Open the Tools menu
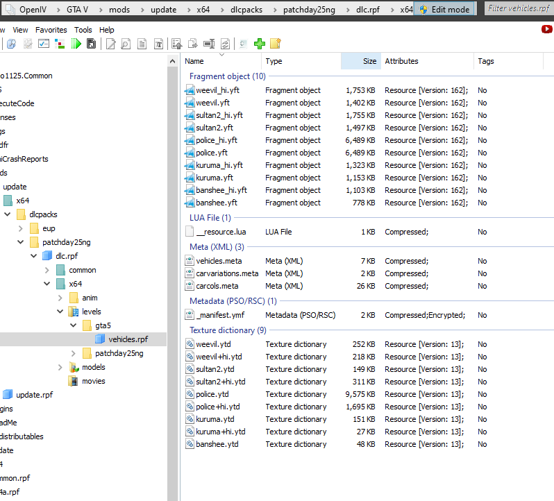The width and height of the screenshot is (554, 501). (x=83, y=30)
